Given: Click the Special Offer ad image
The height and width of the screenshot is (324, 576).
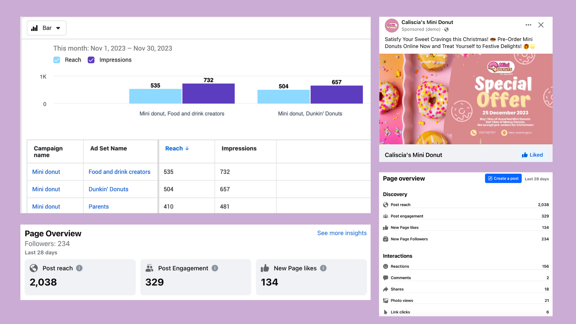Looking at the screenshot, I should tap(466, 99).
